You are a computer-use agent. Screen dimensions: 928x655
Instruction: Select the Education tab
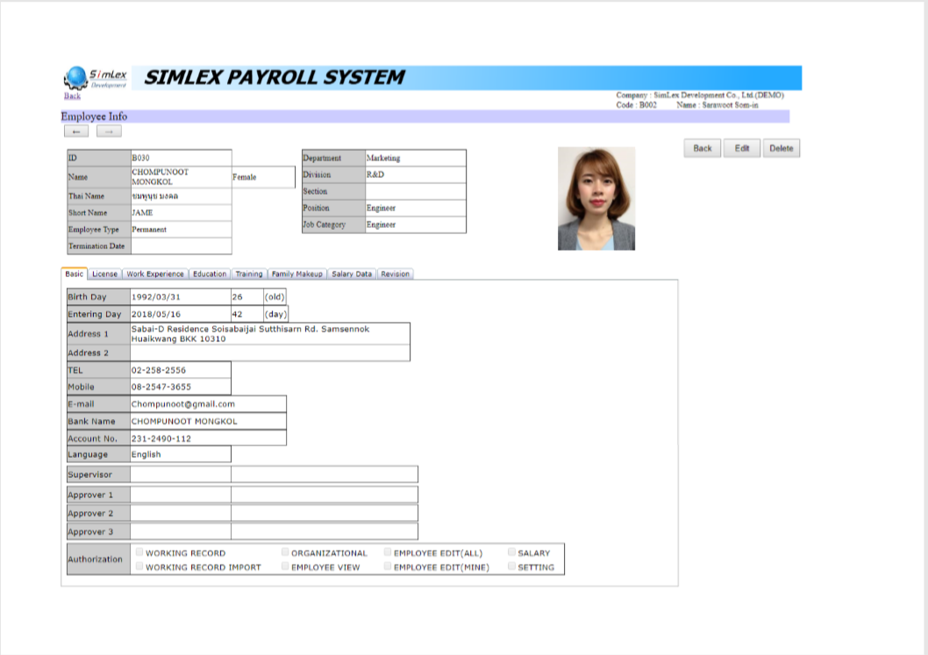(209, 274)
